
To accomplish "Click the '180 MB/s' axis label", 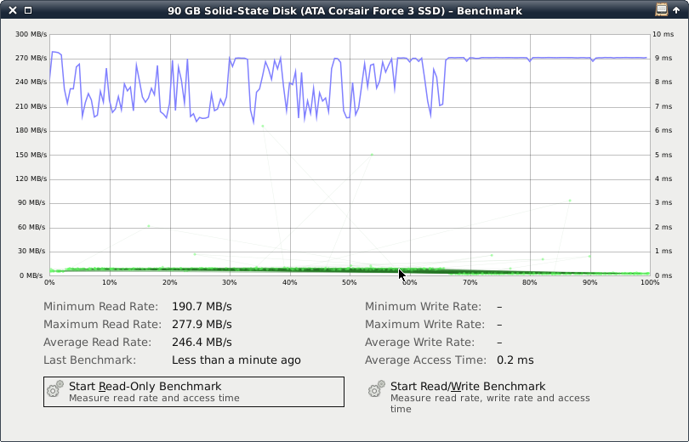I will click(31, 130).
